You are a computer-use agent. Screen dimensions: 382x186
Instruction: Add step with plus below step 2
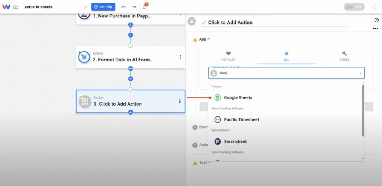point(131,78)
